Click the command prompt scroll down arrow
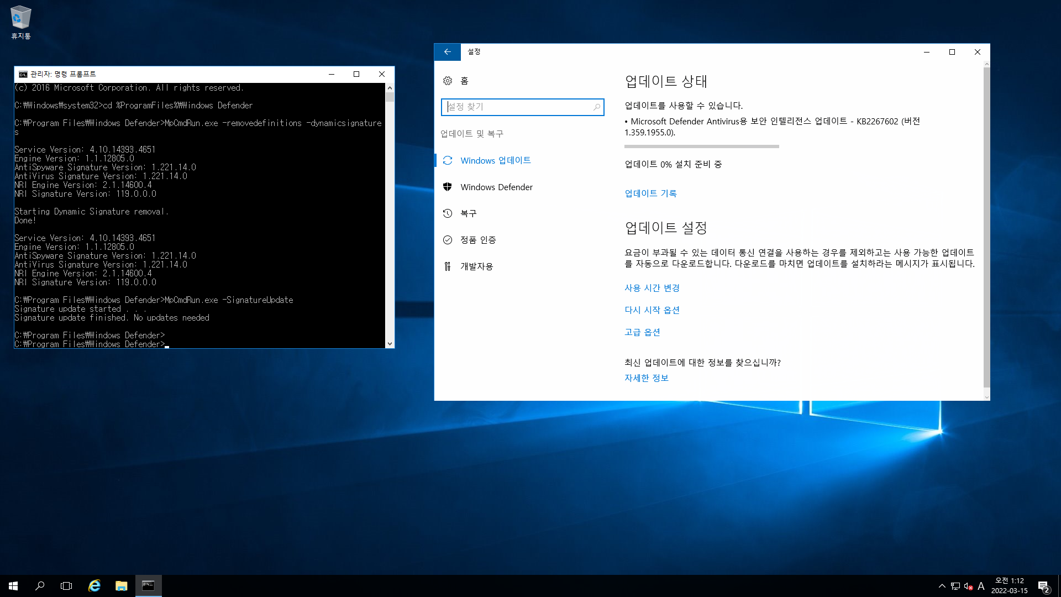Screen dimensions: 1061x597 pos(390,344)
